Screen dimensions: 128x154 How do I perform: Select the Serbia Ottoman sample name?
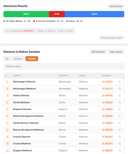(x=21, y=95)
